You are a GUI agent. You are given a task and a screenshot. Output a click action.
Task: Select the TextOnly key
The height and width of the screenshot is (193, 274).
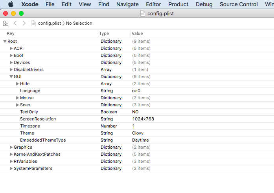point(29,112)
